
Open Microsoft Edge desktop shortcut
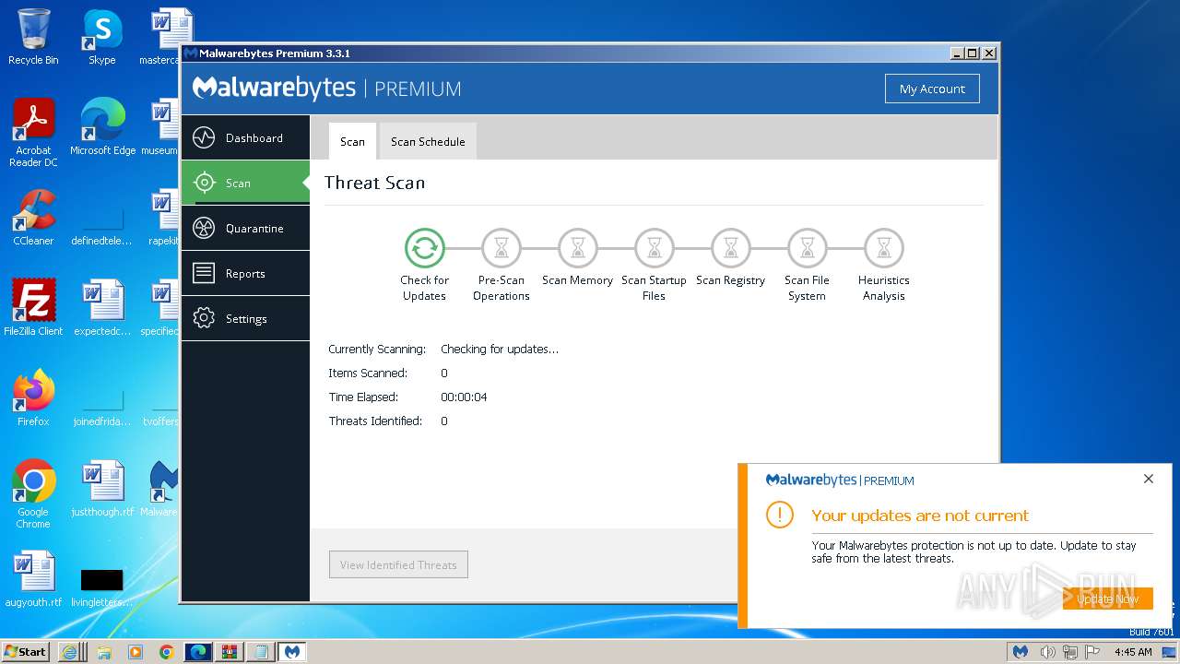pyautogui.click(x=102, y=127)
